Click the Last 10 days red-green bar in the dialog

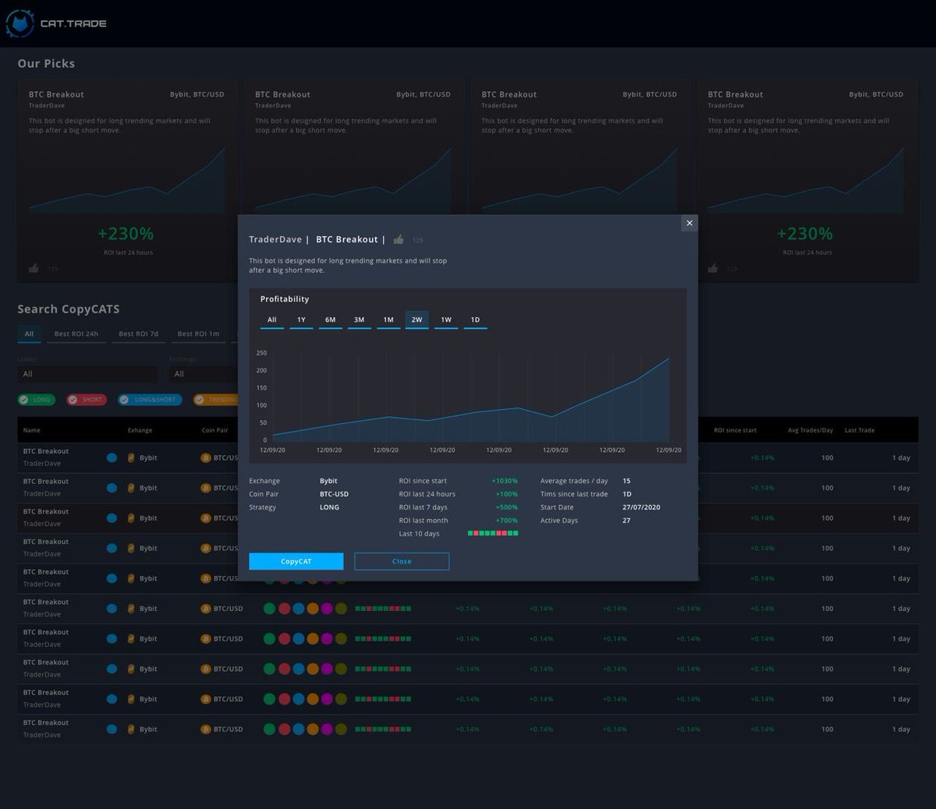[x=493, y=533]
